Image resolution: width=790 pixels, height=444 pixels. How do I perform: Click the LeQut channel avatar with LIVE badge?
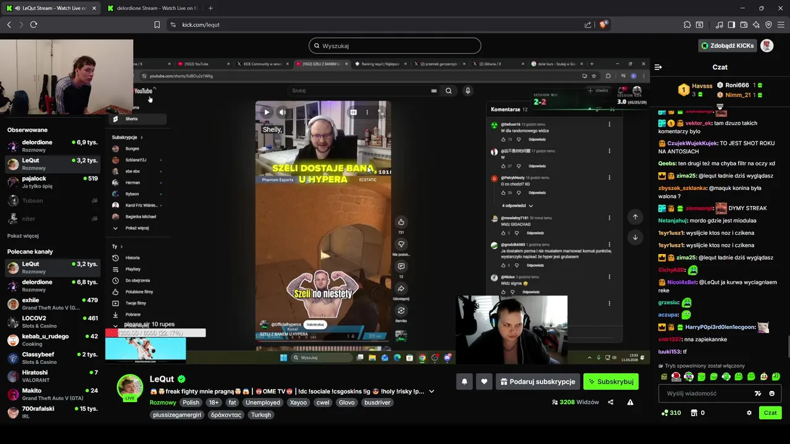130,387
